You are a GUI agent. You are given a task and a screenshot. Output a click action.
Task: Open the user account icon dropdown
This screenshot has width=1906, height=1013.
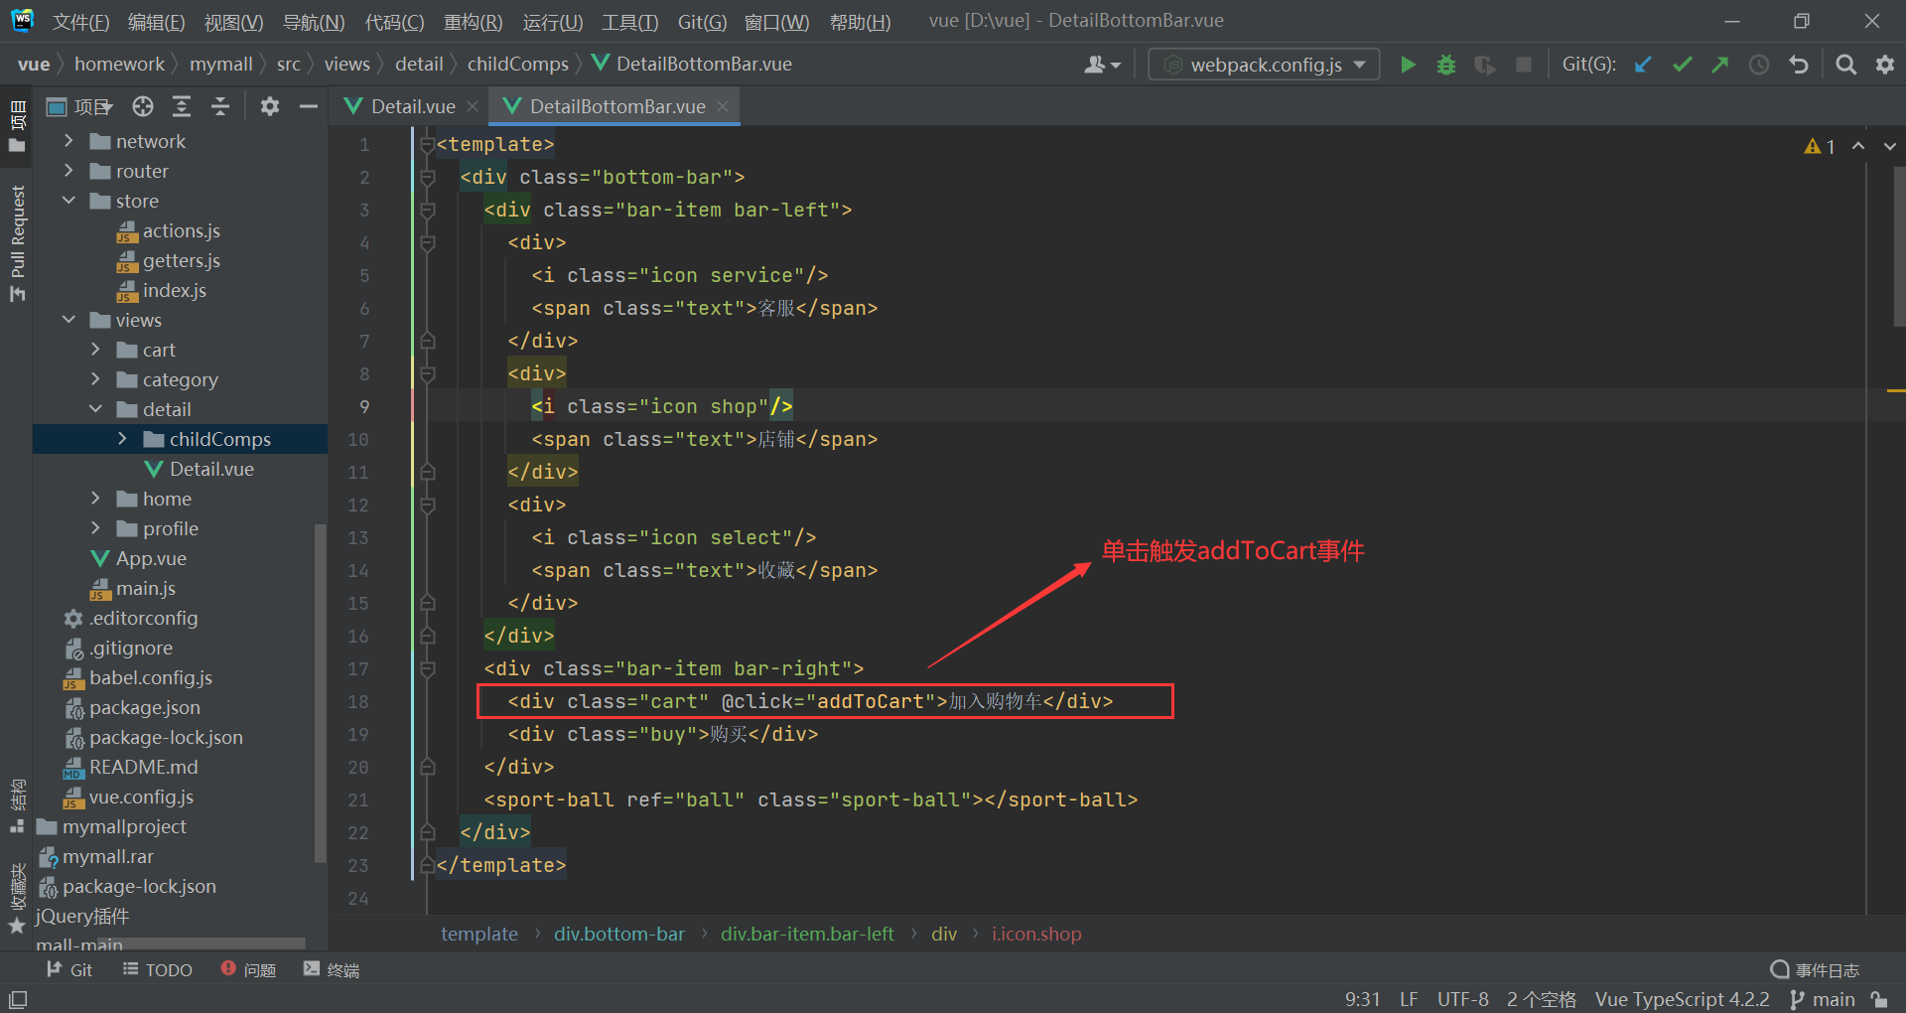1102,65
